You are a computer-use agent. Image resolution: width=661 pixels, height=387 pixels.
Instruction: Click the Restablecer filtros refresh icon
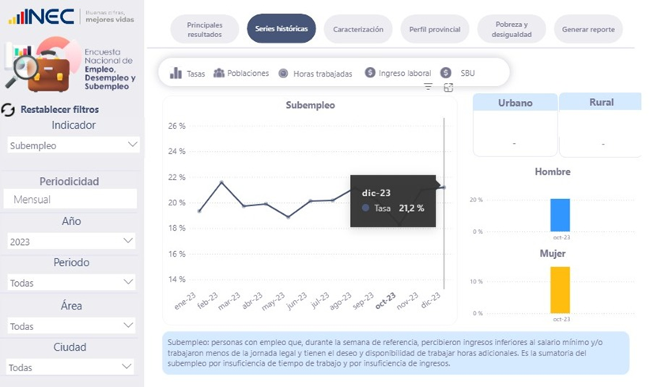click(9, 111)
